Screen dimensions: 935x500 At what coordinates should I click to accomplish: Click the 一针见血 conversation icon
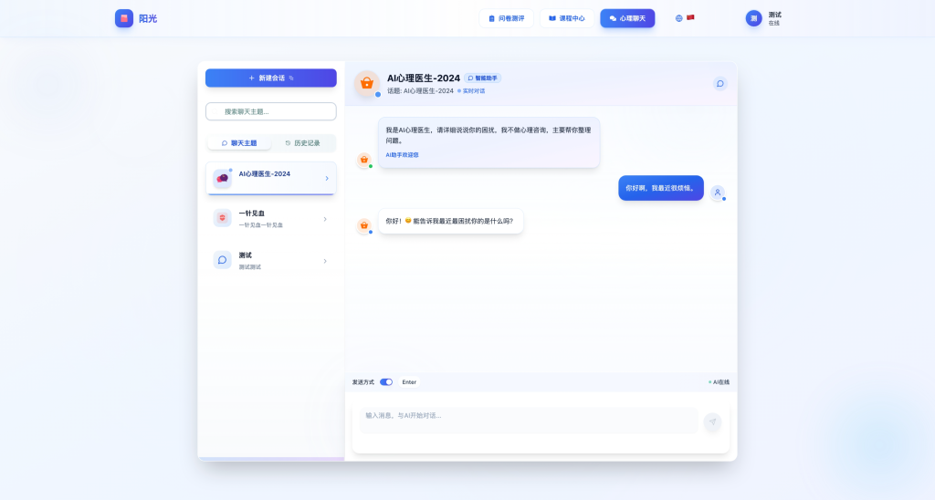[x=223, y=218]
